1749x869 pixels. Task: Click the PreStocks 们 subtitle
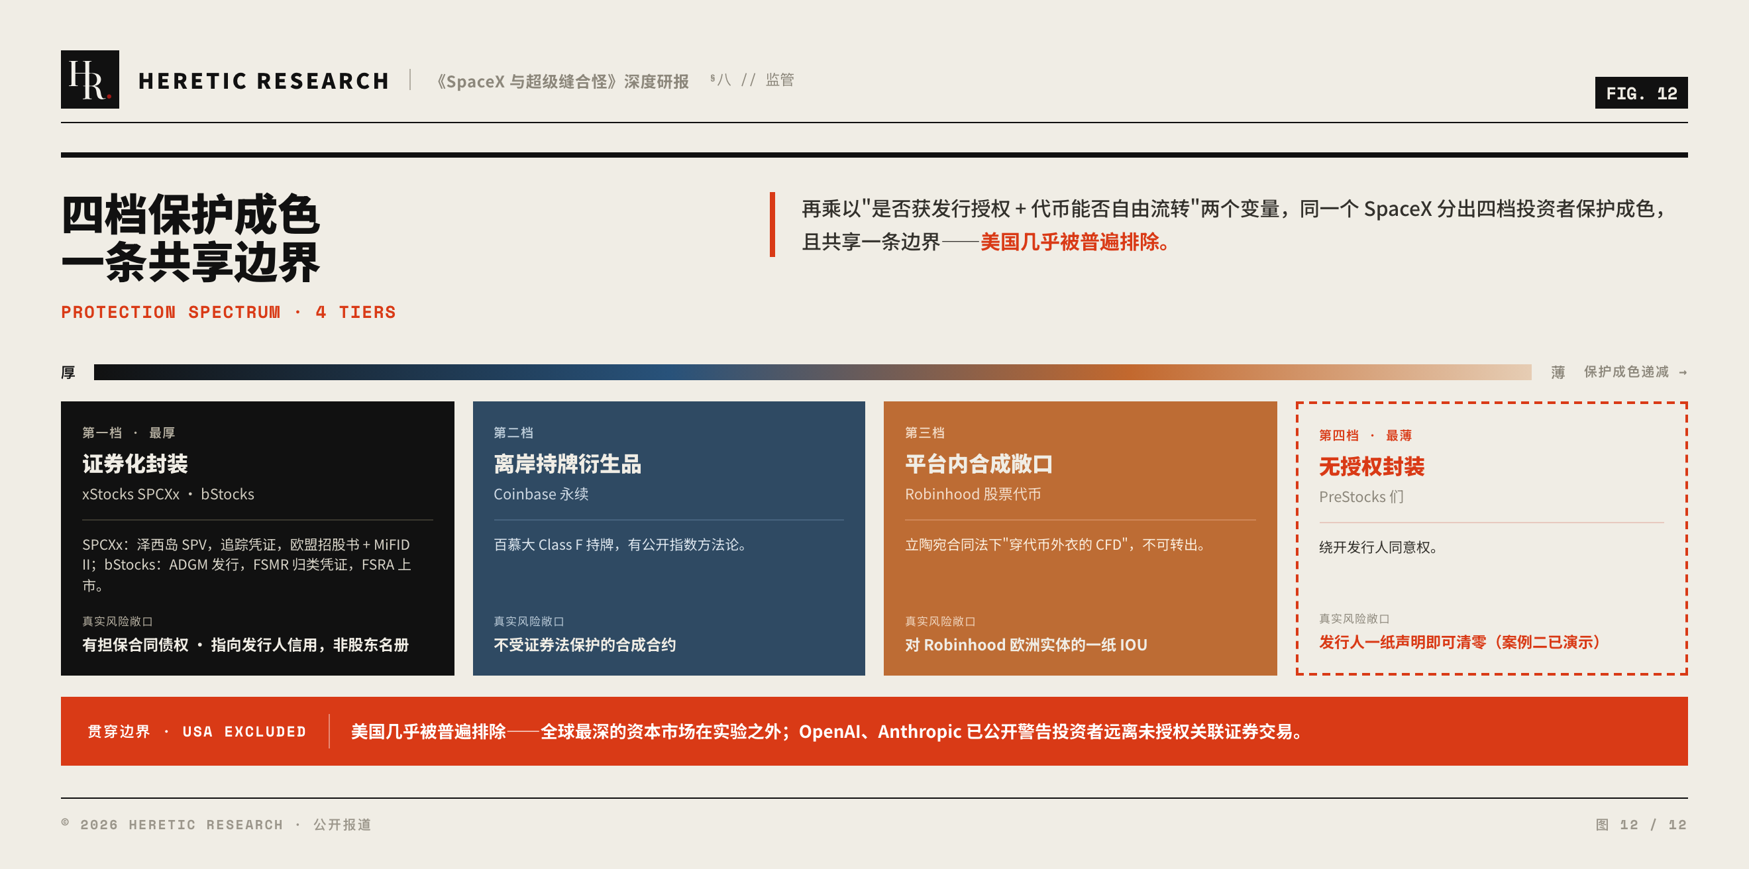click(1361, 497)
